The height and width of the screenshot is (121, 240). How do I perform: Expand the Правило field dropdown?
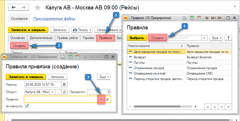pyautogui.click(x=101, y=99)
